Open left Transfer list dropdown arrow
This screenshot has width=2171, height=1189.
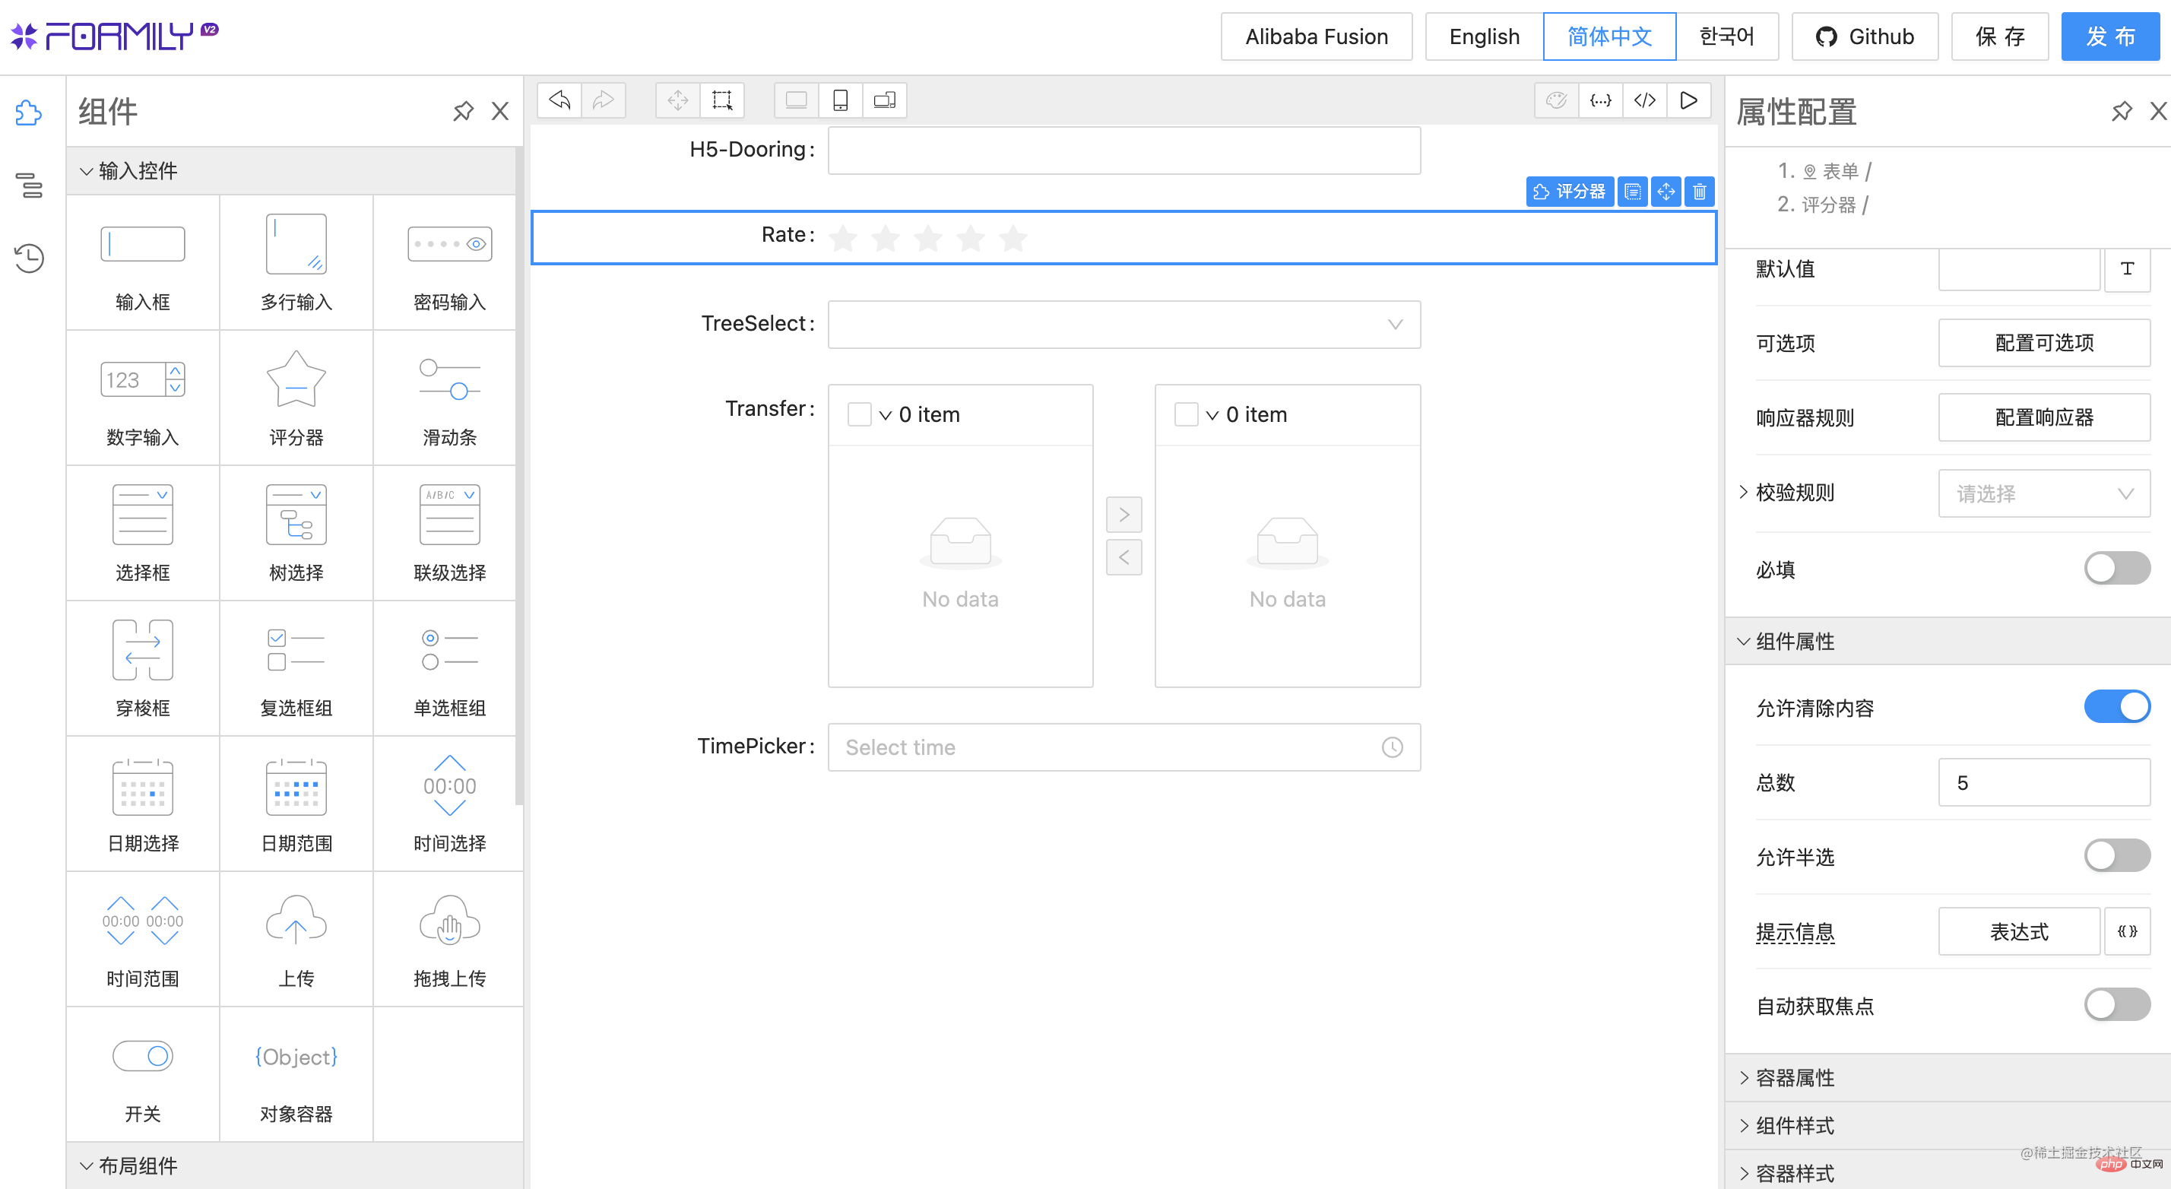point(885,415)
